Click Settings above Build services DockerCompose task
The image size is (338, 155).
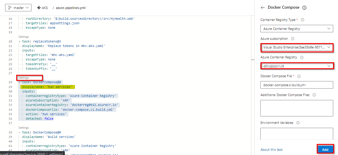click(23, 128)
